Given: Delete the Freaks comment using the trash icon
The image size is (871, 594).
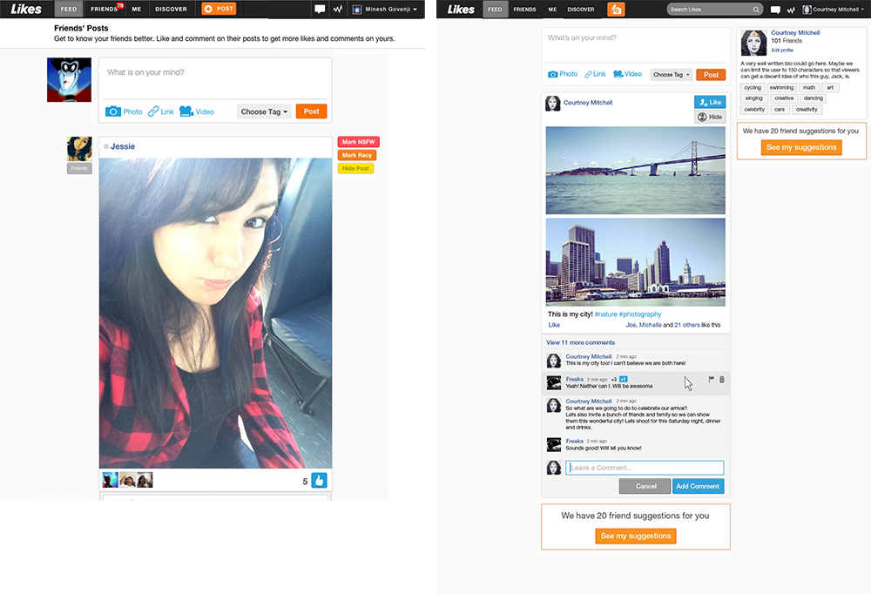Looking at the screenshot, I should click(x=722, y=380).
